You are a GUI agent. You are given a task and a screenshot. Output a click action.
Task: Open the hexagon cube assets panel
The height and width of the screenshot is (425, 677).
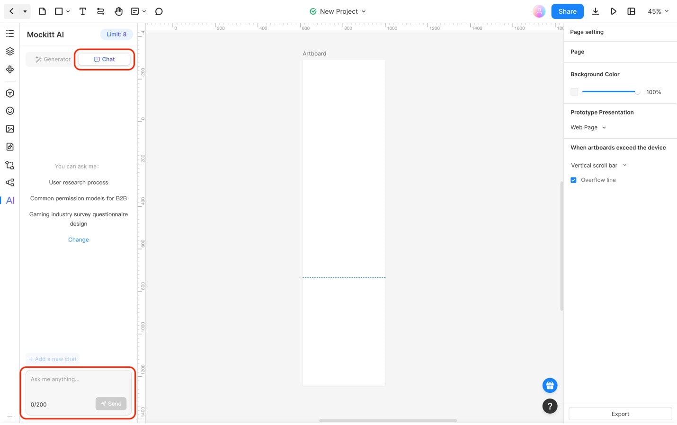point(10,93)
